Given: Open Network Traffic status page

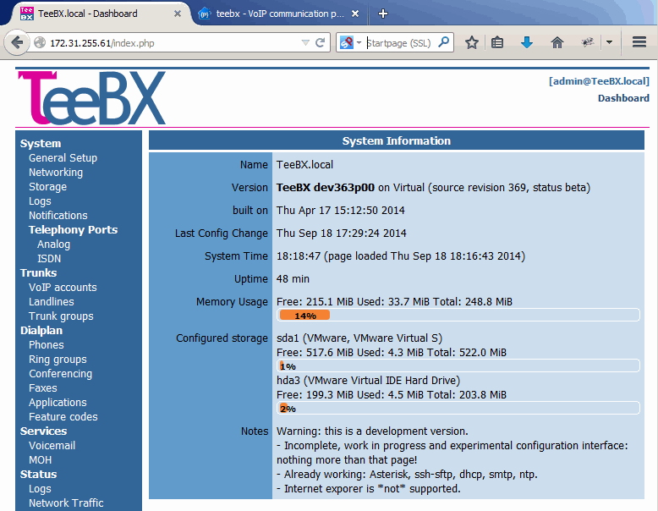Looking at the screenshot, I should coord(66,503).
